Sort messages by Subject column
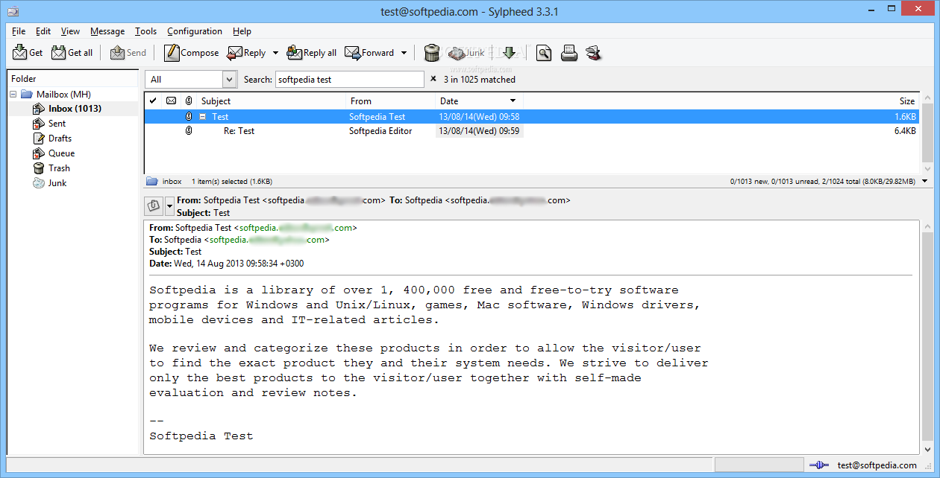 click(272, 101)
